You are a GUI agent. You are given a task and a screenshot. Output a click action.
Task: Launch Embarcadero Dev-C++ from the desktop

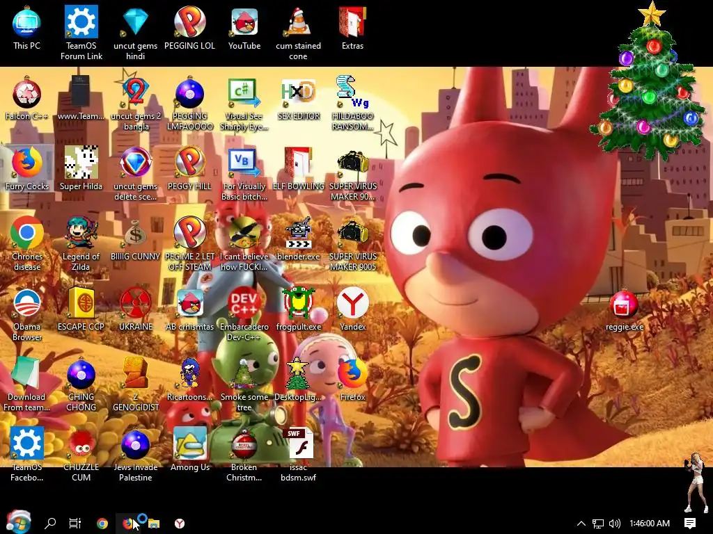click(244, 314)
